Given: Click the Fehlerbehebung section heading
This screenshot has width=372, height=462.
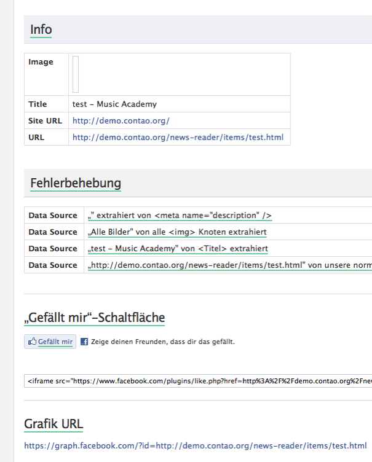Looking at the screenshot, I should 76,183.
